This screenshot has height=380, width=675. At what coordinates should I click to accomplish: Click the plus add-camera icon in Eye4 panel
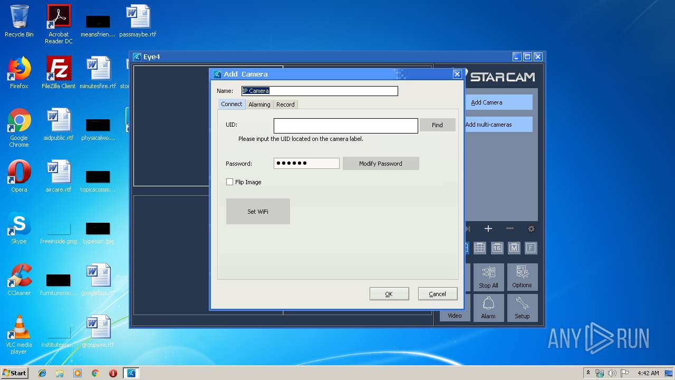click(488, 229)
